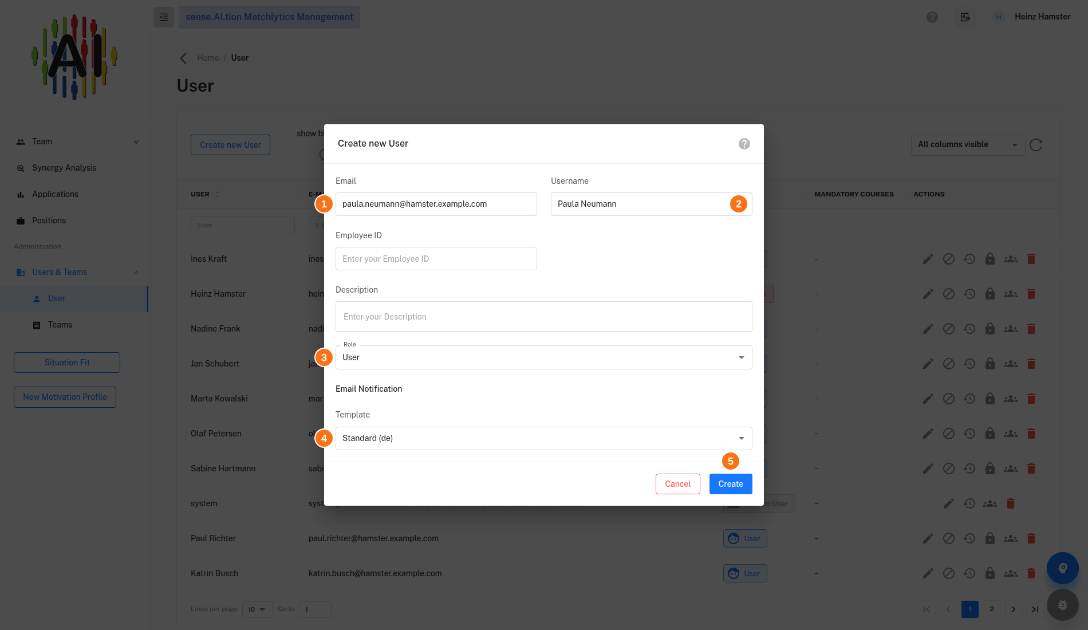Screen dimensions: 1088x630
Task: Open history for Nadine Frank
Action: (969, 329)
